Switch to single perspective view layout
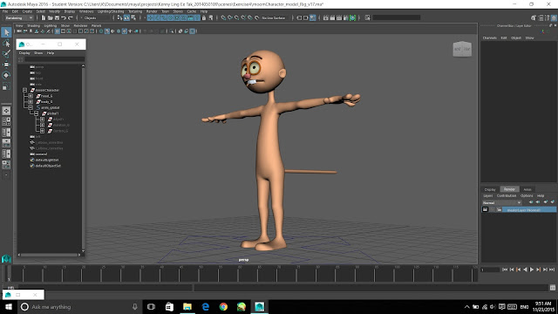The image size is (558, 314). point(6,111)
